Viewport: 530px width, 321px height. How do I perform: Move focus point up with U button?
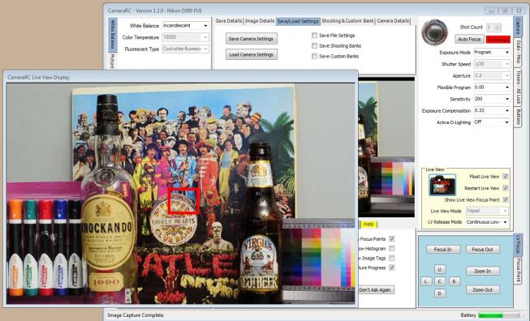(x=439, y=269)
